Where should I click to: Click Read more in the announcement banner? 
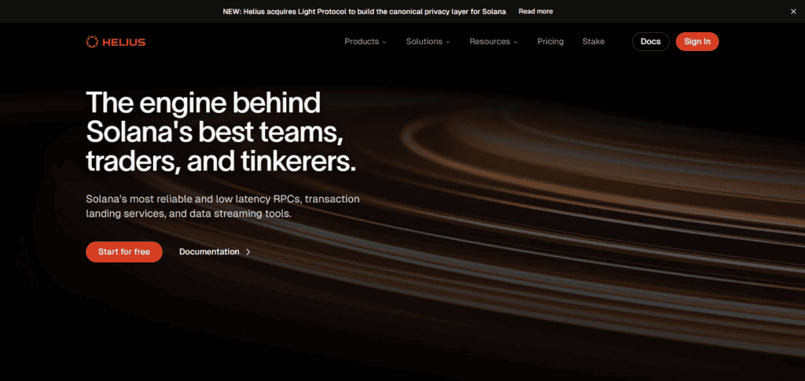coord(535,11)
